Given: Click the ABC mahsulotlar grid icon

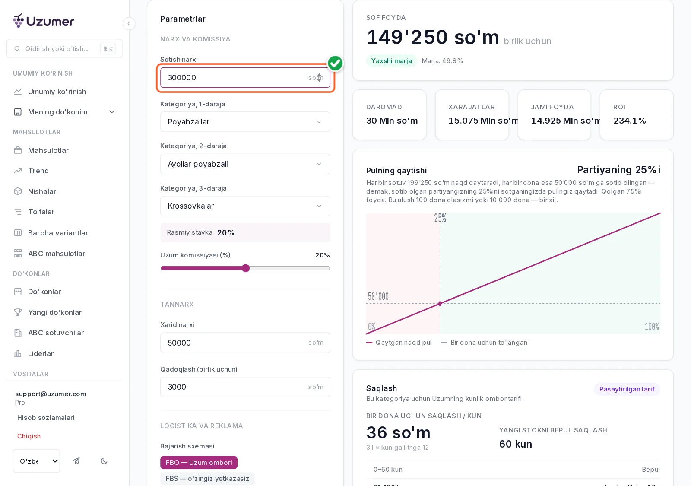Looking at the screenshot, I should pos(18,254).
